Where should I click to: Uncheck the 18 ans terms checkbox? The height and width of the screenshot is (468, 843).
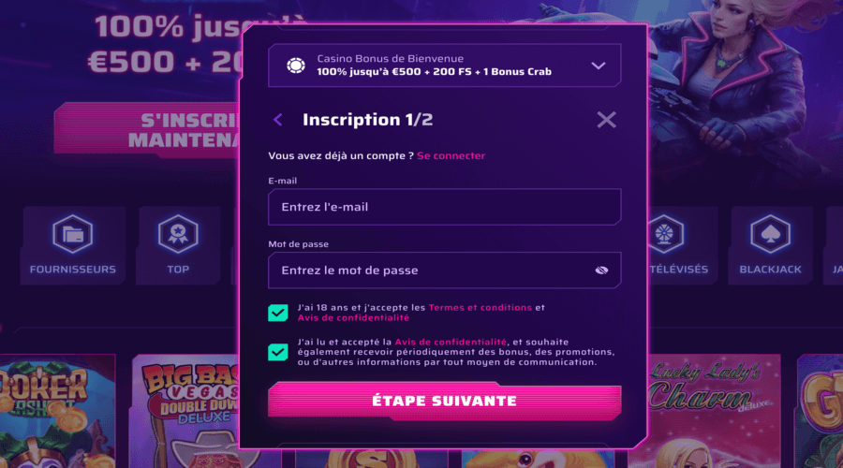point(278,313)
